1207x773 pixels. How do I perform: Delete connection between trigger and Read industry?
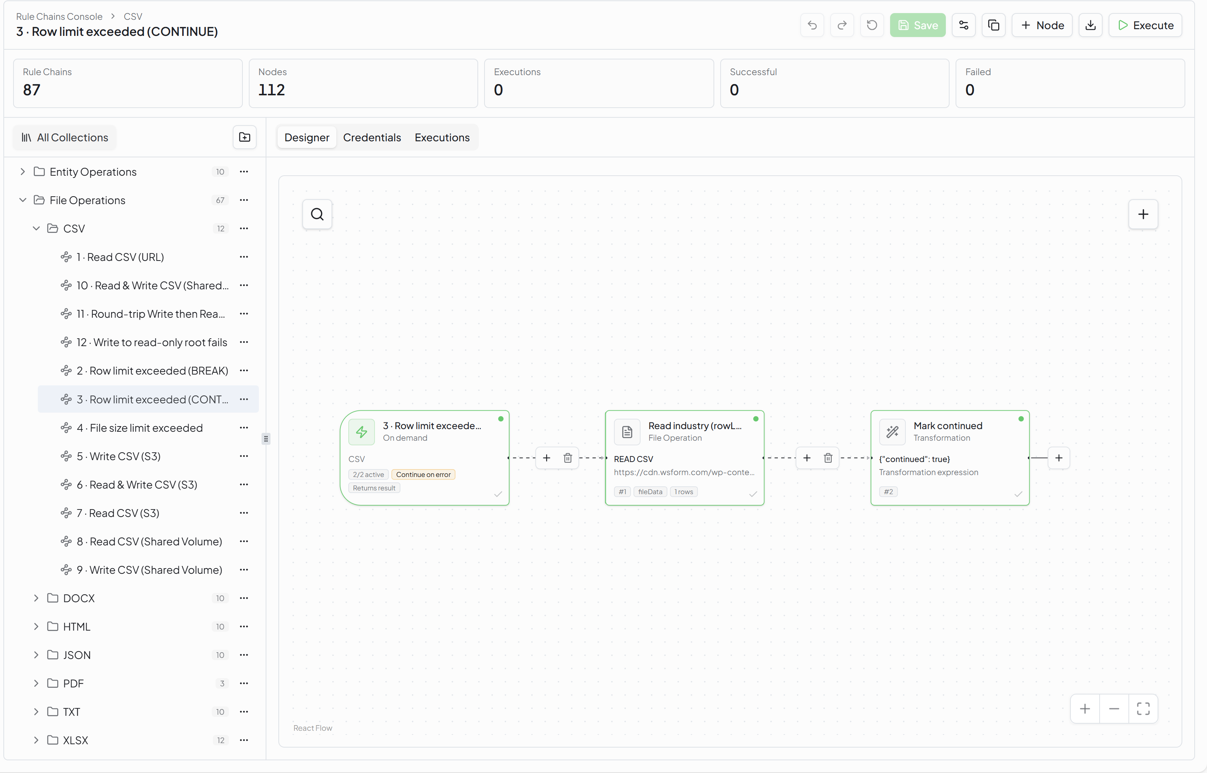click(568, 458)
